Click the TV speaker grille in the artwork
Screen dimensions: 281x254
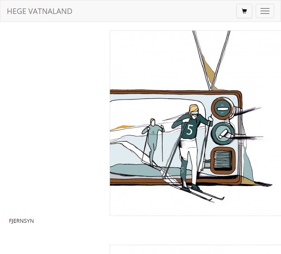223,161
